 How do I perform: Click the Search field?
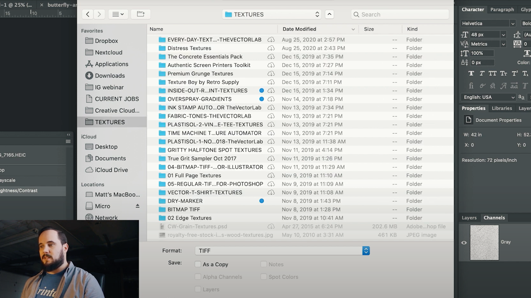400,14
